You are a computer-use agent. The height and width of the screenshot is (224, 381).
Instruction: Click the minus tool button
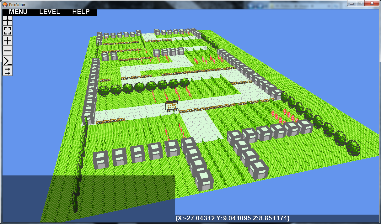tap(8, 51)
